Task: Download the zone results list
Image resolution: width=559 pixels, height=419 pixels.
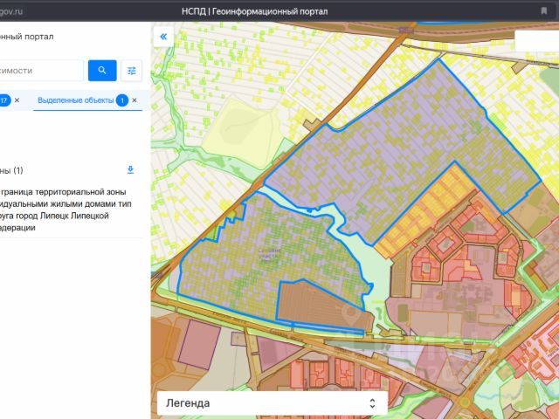Action: [x=130, y=170]
